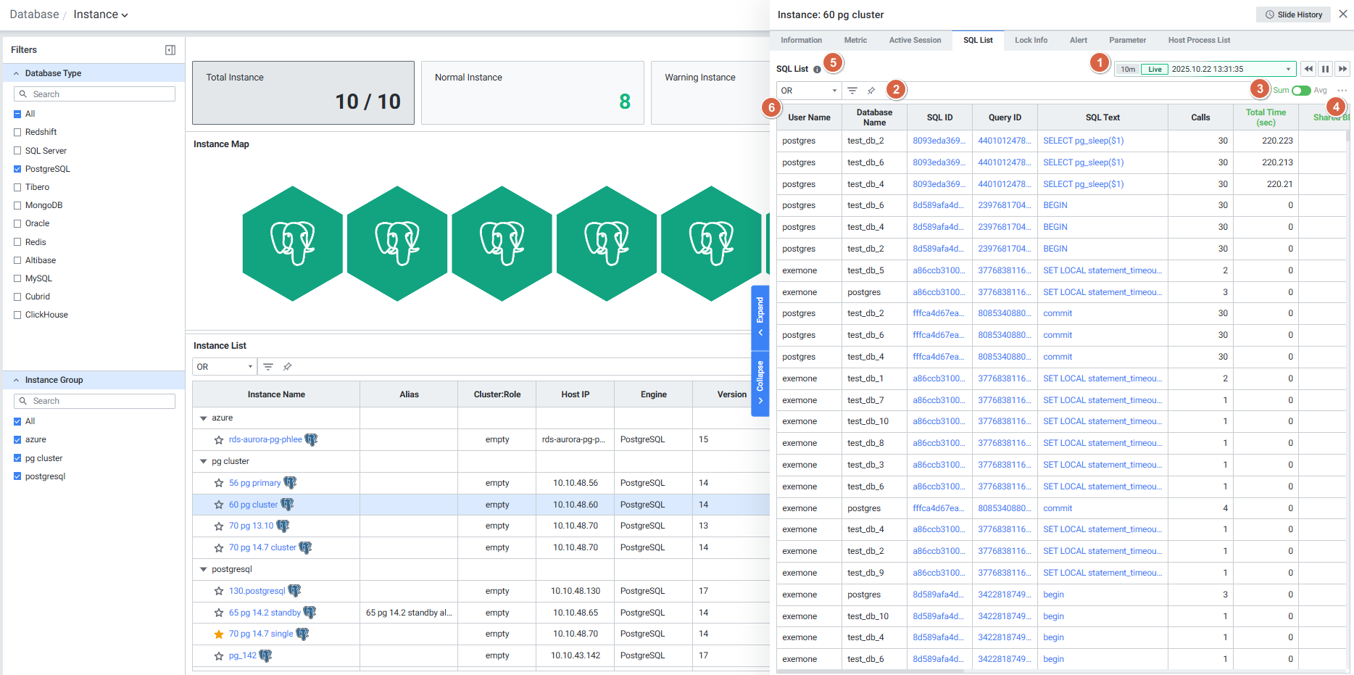Step back in time with rewind button
This screenshot has width=1354, height=675.
pyautogui.click(x=1308, y=69)
